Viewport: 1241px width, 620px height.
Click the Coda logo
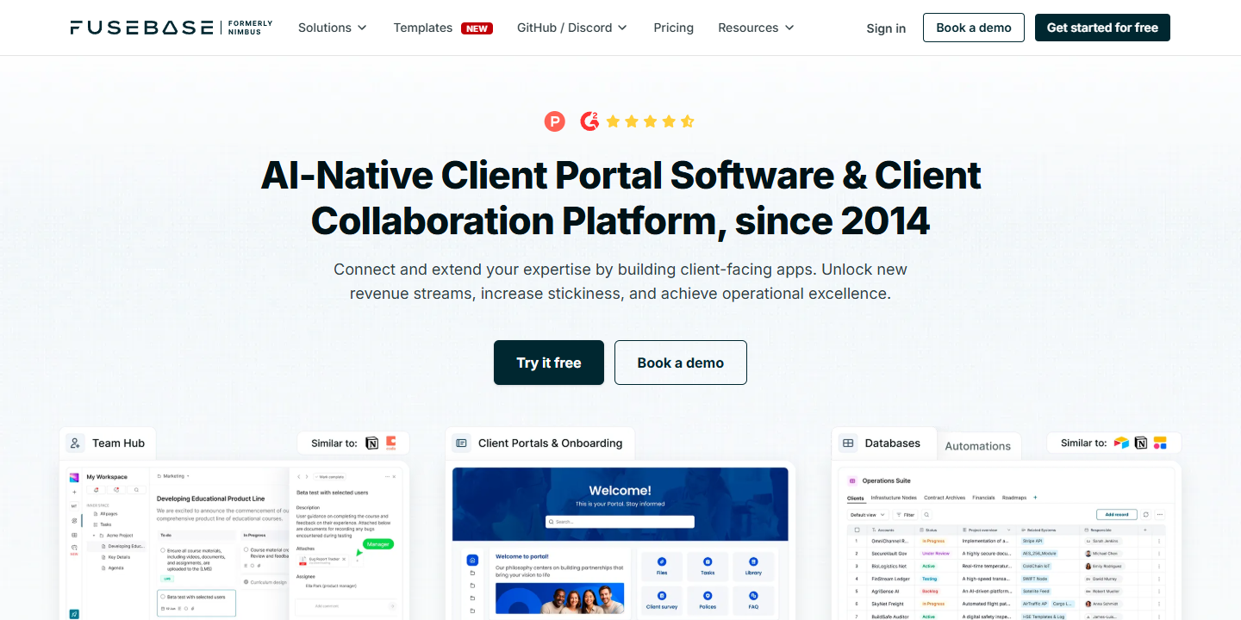pos(391,443)
